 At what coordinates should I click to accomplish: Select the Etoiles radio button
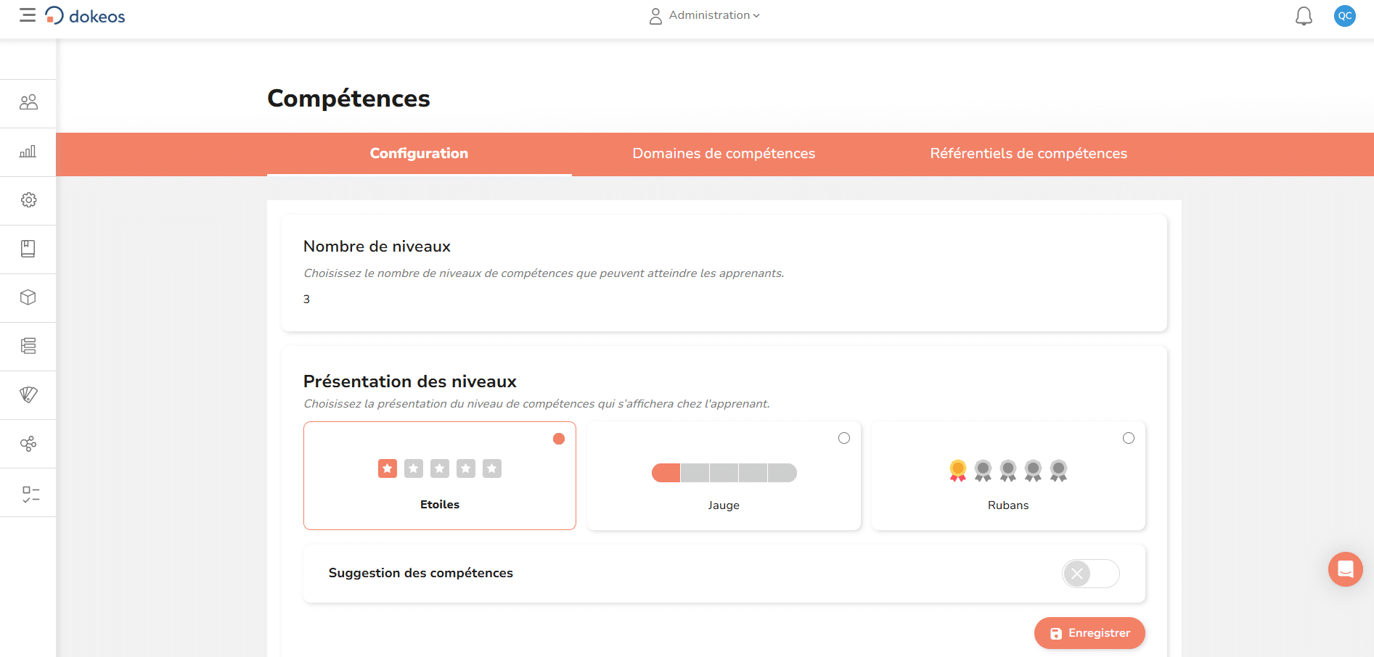click(559, 439)
